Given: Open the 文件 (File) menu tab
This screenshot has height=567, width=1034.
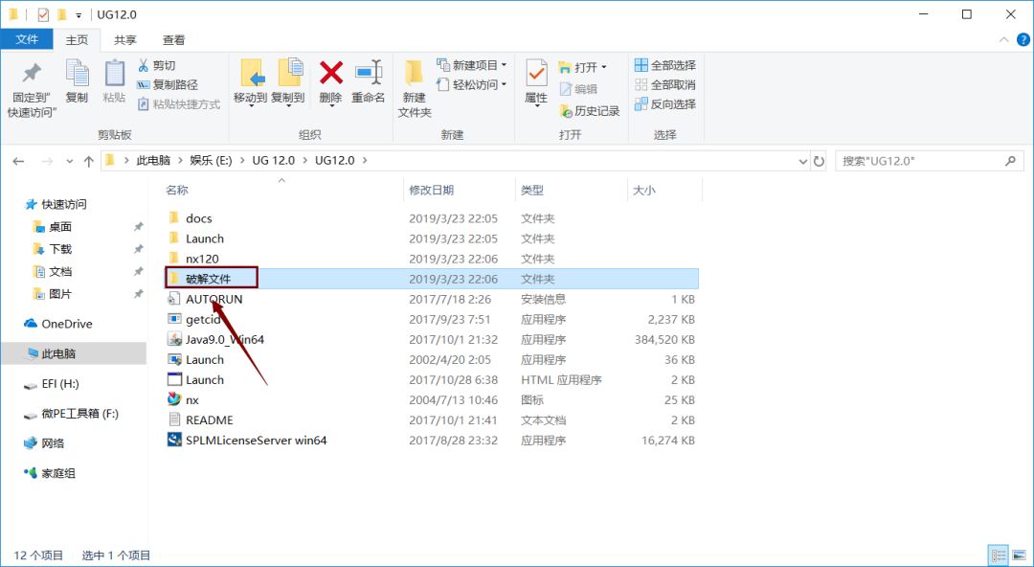Looking at the screenshot, I should 27,39.
